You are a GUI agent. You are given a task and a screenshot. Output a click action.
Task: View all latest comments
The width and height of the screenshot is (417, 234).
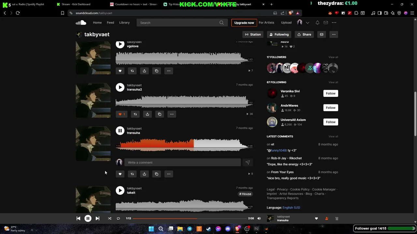[x=333, y=136]
